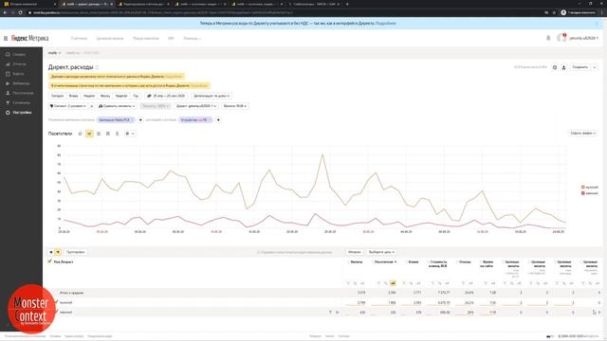Switch to the fourth chart-type icon
This screenshot has width=607, height=341.
point(108,134)
